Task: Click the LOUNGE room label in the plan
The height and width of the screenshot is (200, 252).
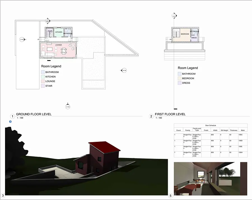Action: pyautogui.click(x=59, y=45)
